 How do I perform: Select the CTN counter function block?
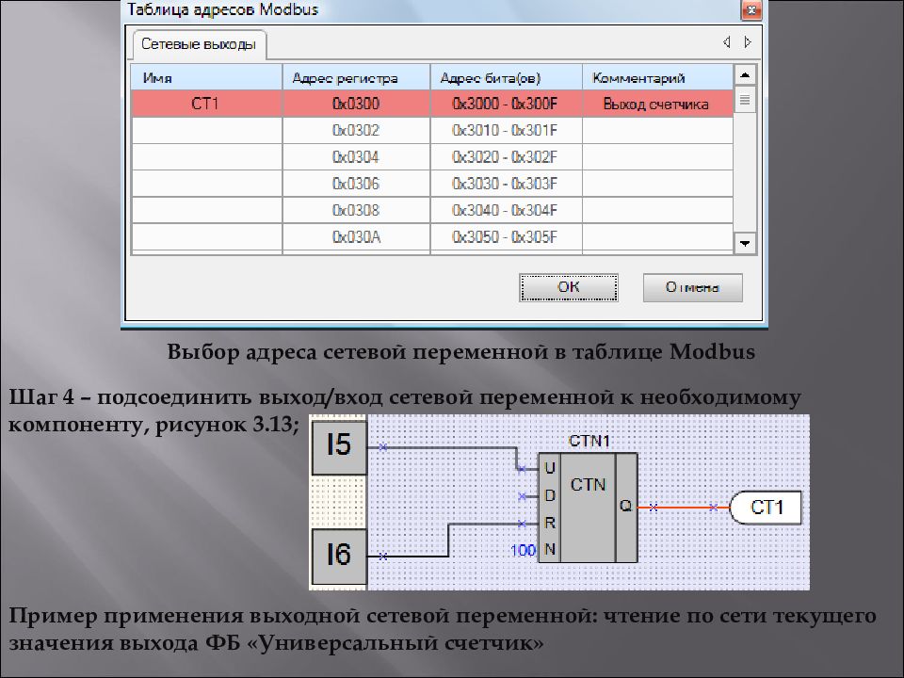pos(587,508)
